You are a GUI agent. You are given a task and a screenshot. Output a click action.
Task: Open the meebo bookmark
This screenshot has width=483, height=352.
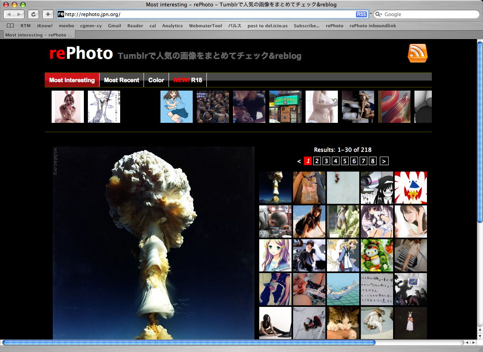click(x=66, y=26)
